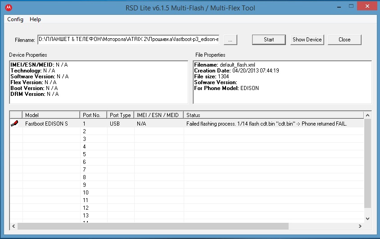Select port number 10 row

186,193
